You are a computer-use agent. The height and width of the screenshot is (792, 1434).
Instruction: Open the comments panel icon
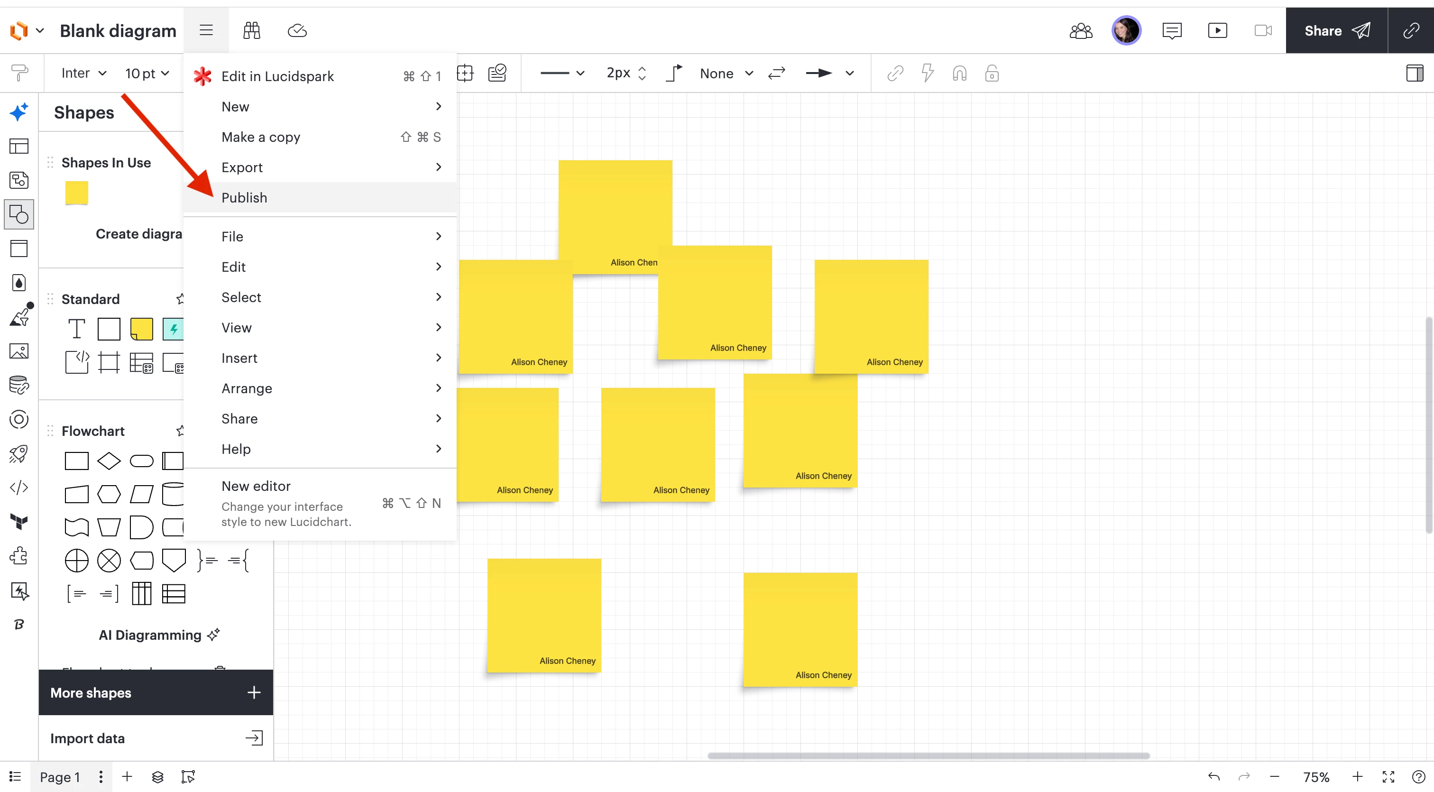click(1172, 31)
